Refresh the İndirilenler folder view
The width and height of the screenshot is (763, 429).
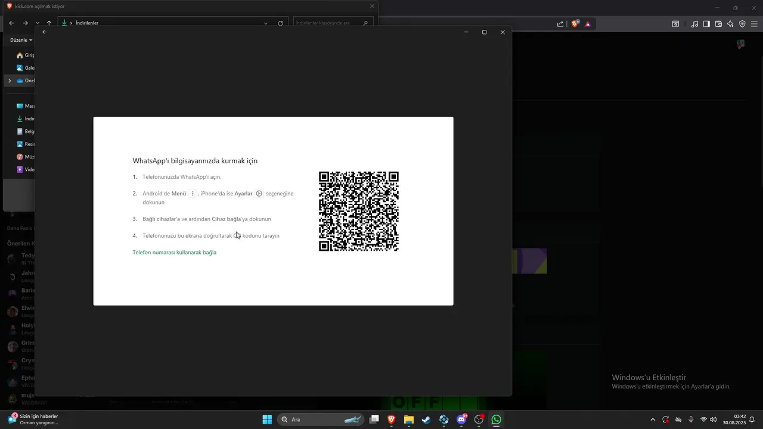coord(281,23)
